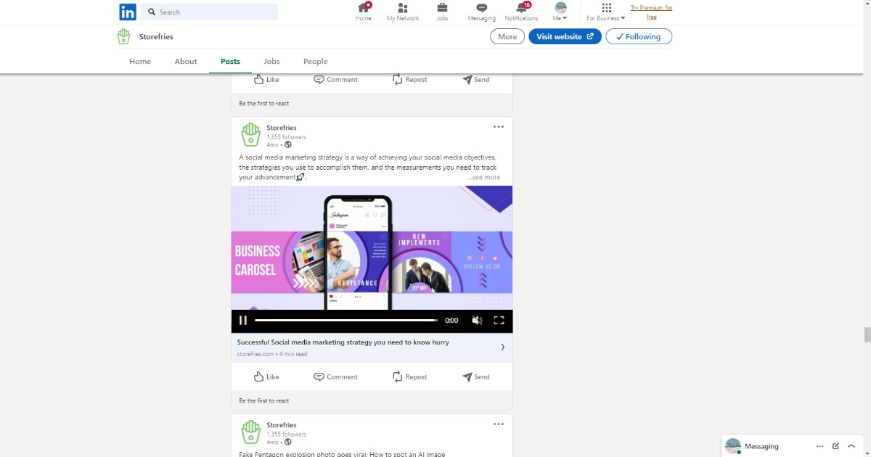Click the Visit website button

pyautogui.click(x=564, y=36)
